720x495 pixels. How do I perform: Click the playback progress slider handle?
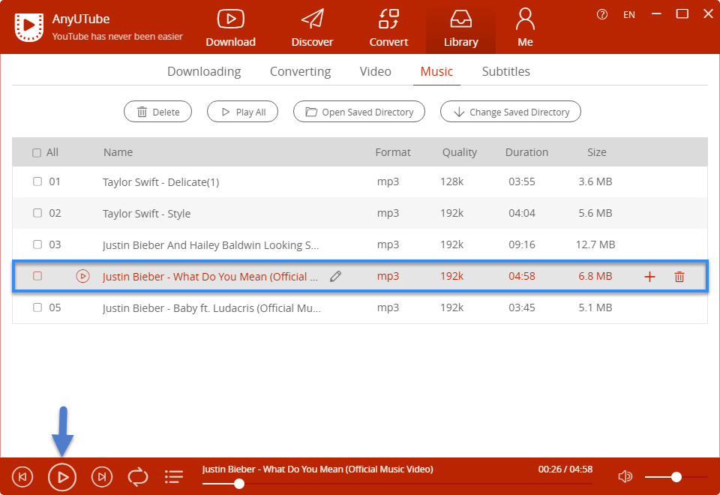click(x=238, y=484)
